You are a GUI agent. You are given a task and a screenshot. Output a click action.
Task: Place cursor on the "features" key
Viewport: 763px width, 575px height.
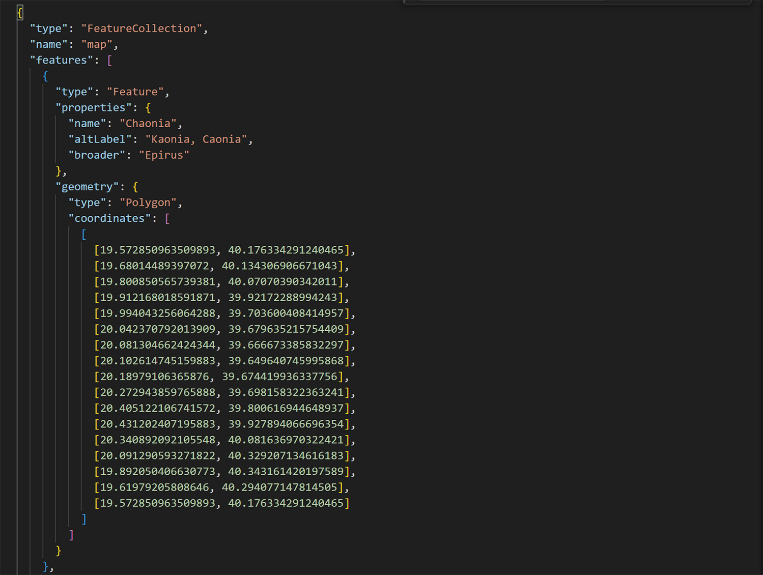coord(62,60)
